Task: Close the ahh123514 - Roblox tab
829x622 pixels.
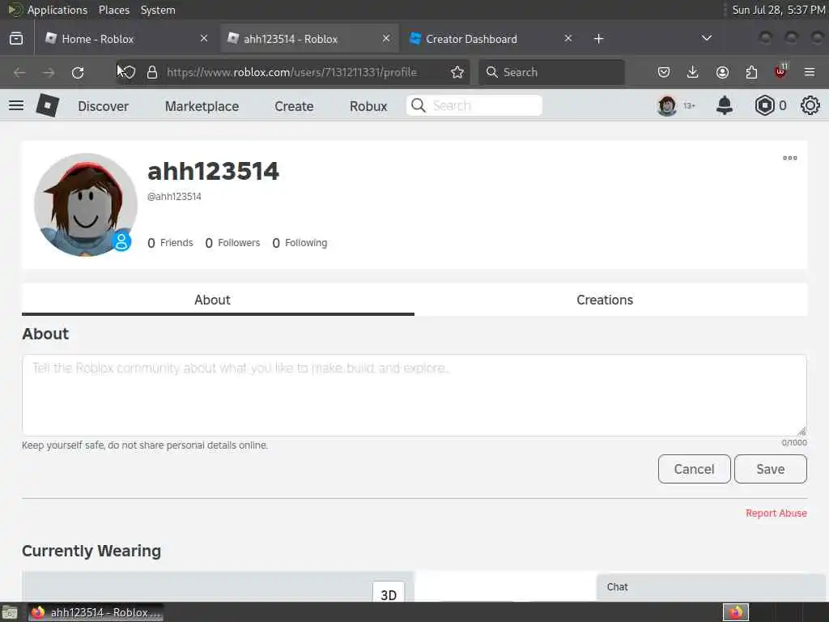Action: (x=386, y=38)
